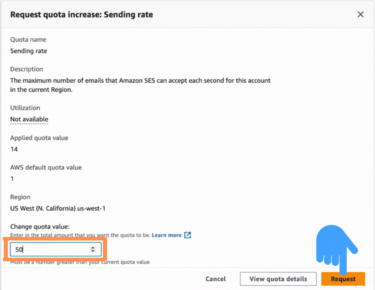Click the Applied quota value label
Image resolution: width=375 pixels, height=290 pixels.
coord(39,138)
